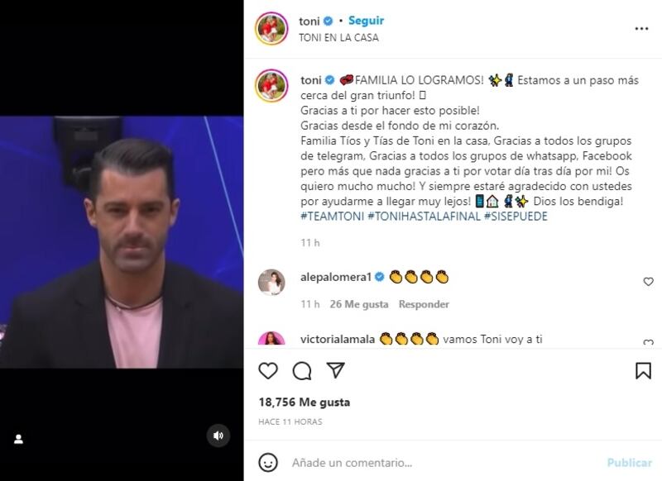Viewport: 662px width, 481px height.
Task: View the 26 Me gusta likes
Action: click(359, 304)
